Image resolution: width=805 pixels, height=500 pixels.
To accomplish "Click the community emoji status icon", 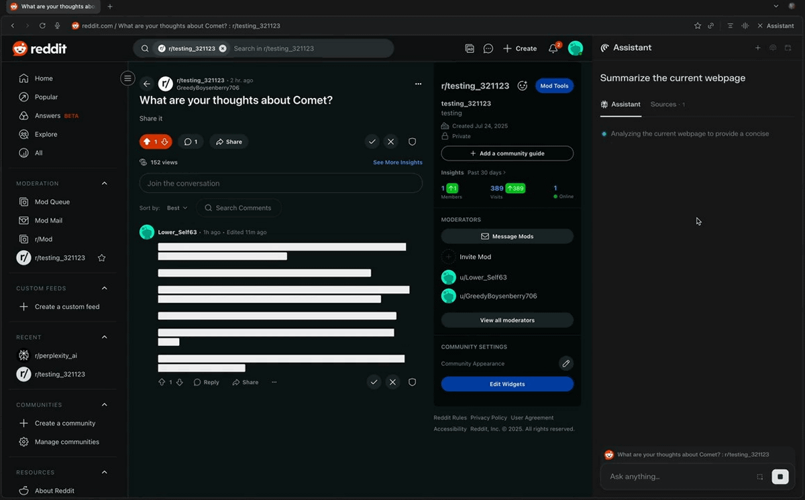I will pyautogui.click(x=523, y=86).
